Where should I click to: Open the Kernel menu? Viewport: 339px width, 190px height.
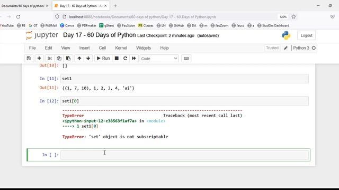121,48
